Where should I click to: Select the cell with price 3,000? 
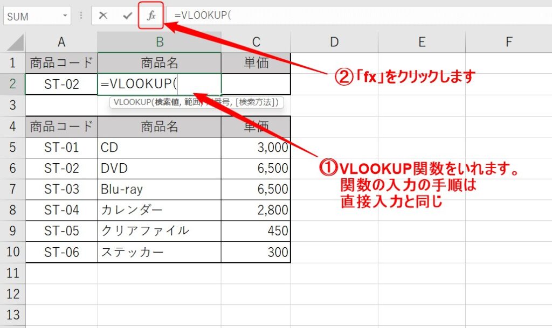click(256, 148)
